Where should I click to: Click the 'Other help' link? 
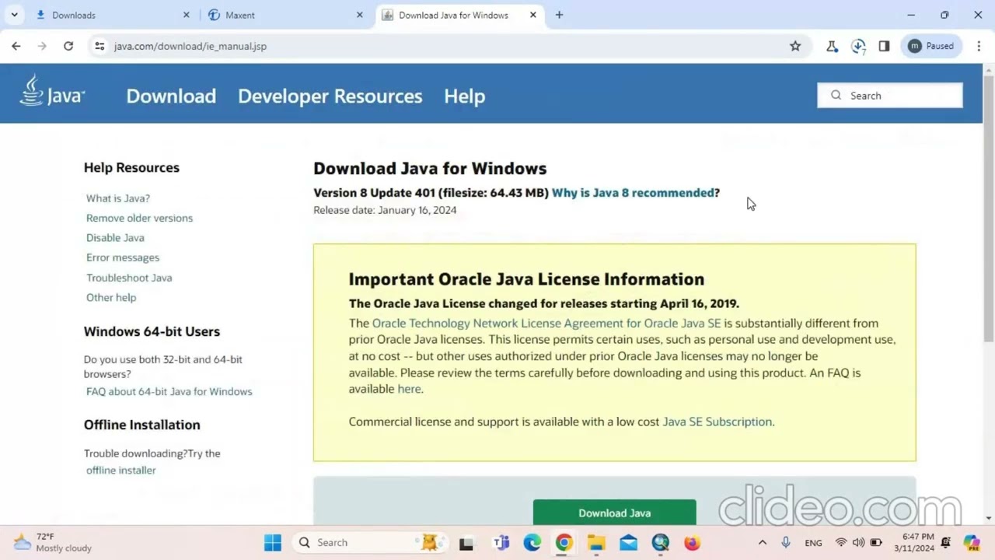(x=111, y=297)
